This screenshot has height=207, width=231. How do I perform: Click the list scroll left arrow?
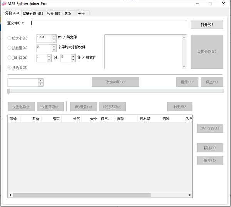10,195
